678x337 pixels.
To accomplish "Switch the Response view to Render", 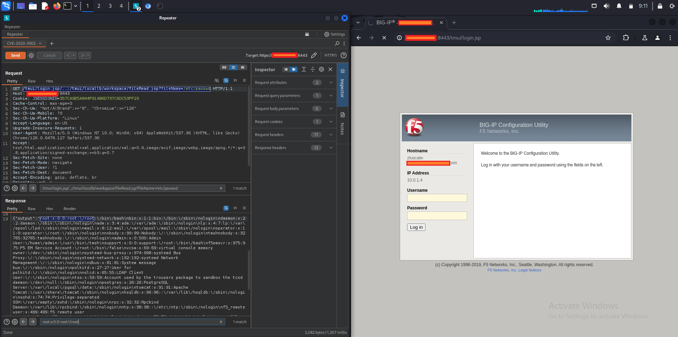I will pos(70,209).
